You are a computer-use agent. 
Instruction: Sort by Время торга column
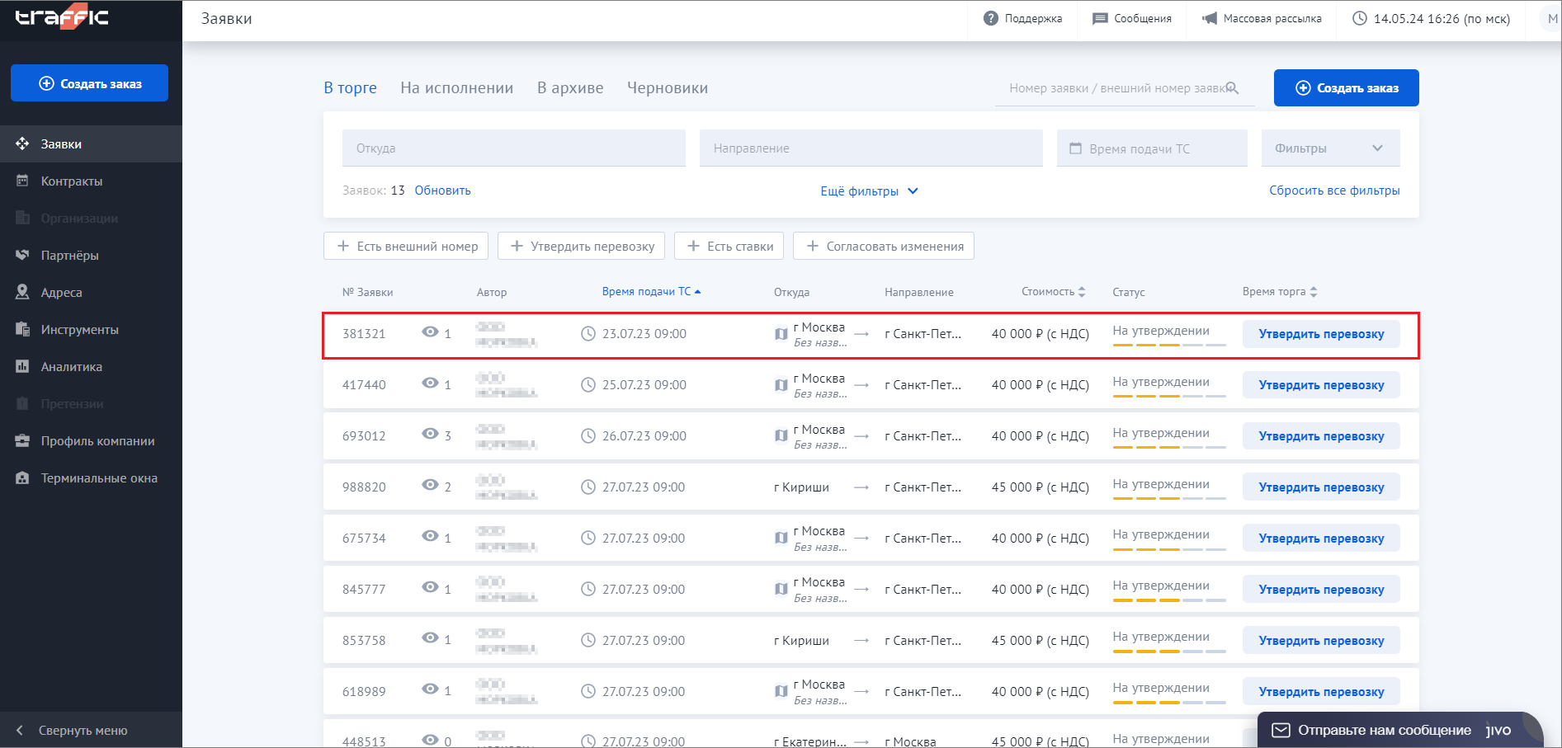1280,291
